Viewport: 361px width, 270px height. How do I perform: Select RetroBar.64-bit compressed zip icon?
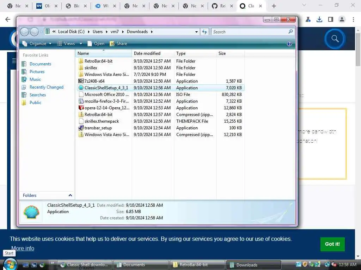click(x=81, y=114)
